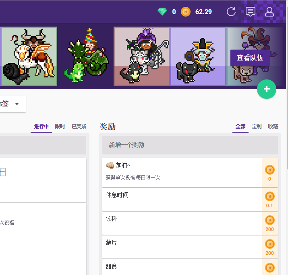Screen dimensions: 288x275
Task: Select the 全部 rewards tab
Action: click(x=240, y=126)
